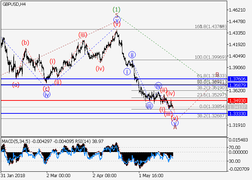
Task: Click the -0.020709 MACD scale label
Action: 239,169
